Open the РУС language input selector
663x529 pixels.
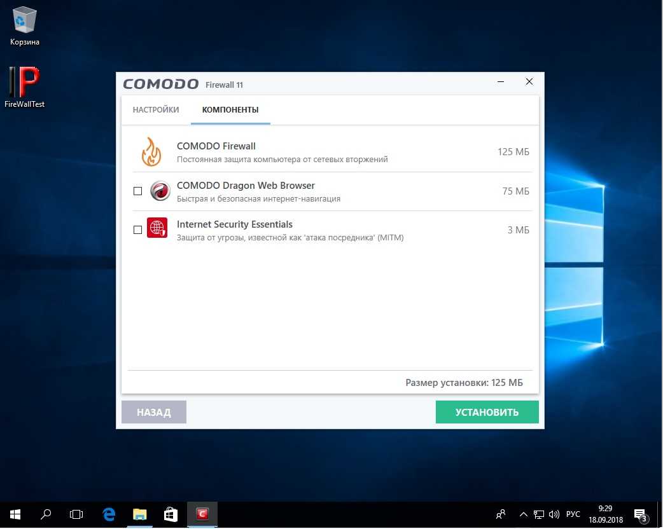point(573,514)
